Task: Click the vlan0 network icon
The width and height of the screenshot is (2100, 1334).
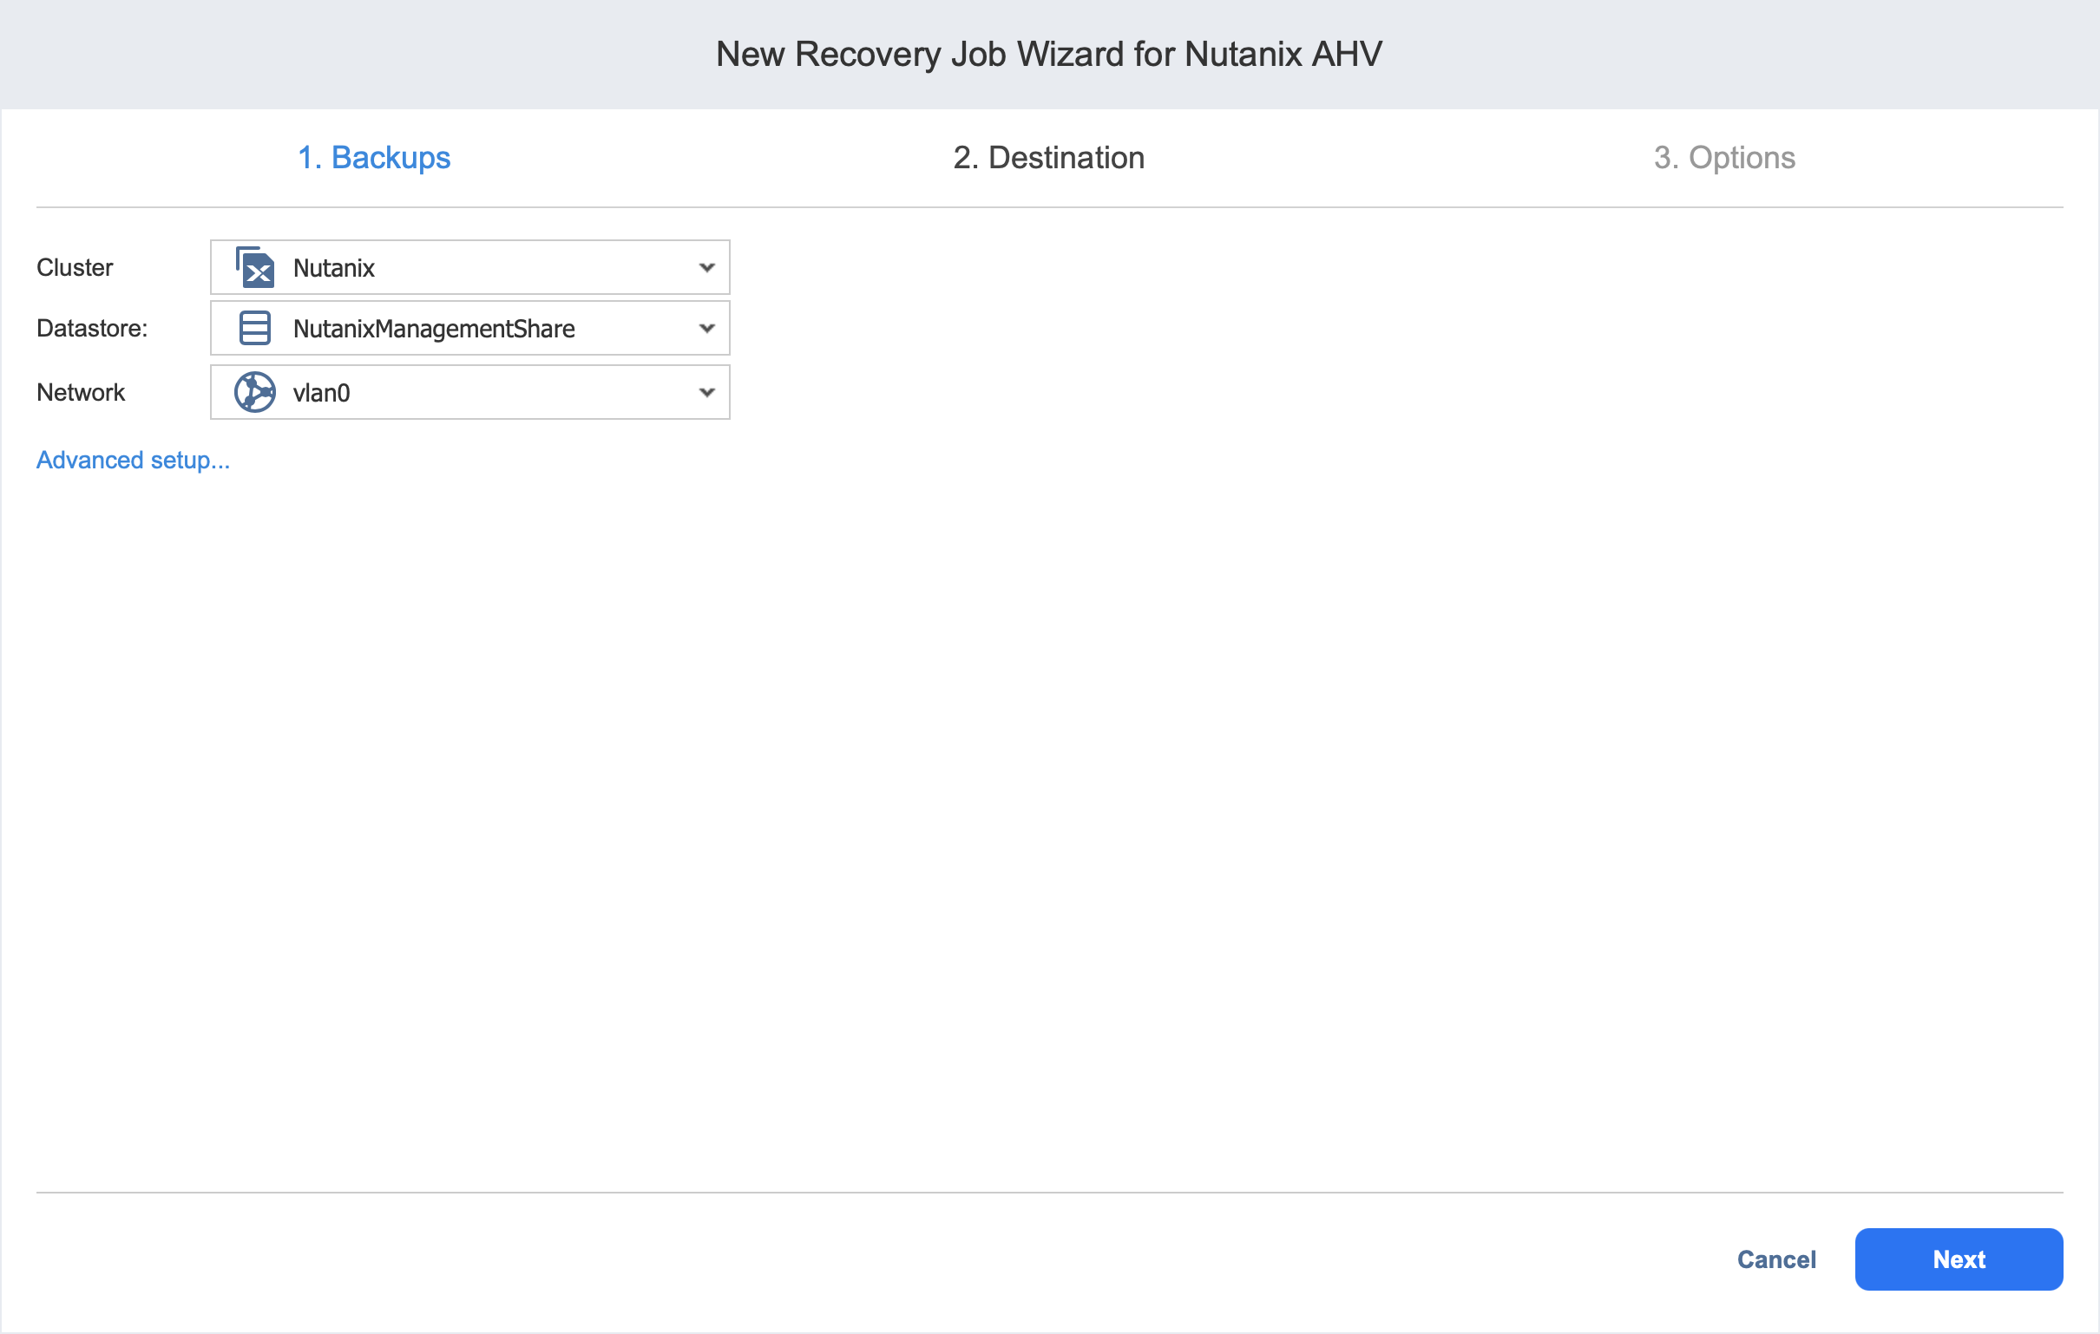Action: (x=254, y=392)
